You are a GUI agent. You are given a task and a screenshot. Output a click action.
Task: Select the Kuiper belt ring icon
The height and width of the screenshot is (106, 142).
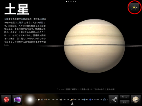tap(95, 99)
